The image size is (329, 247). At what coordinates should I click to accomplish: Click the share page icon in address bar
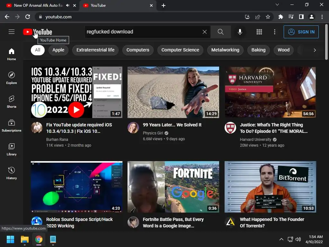click(x=258, y=17)
